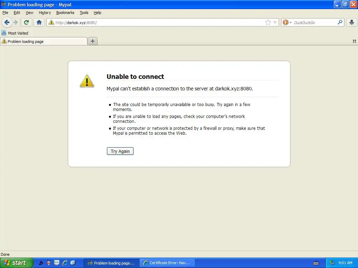Screen dimensions: 358x268
Task: Click the Done status bar text
Action: tap(5, 254)
